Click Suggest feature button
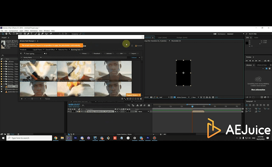 point(132,95)
